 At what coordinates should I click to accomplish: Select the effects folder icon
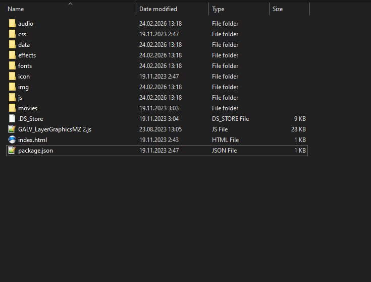coord(12,55)
